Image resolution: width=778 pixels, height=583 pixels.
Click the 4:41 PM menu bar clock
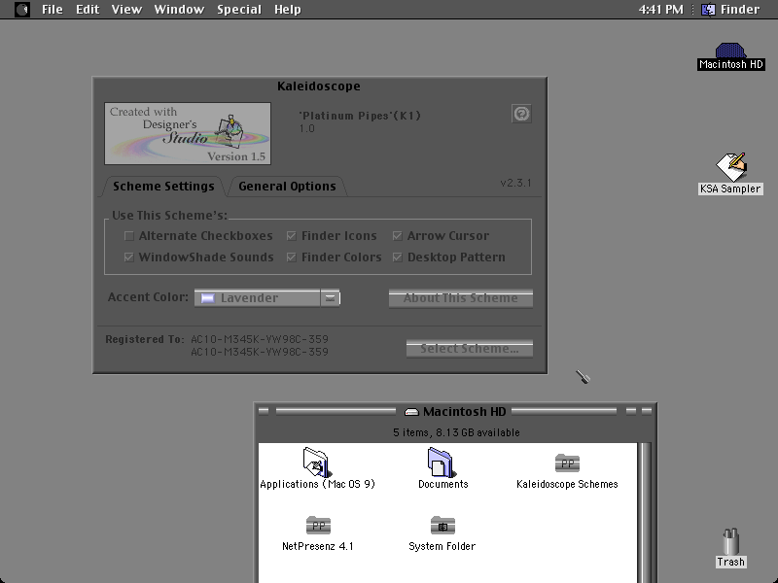(661, 10)
